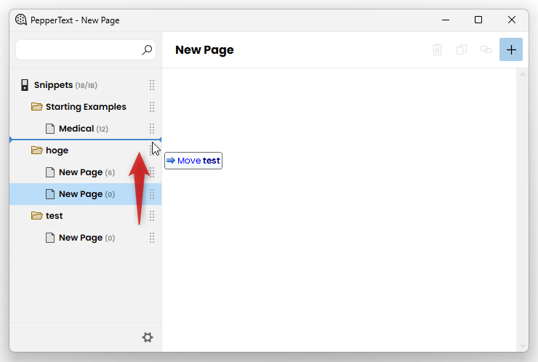Screen dimensions: 538x362
Task: Click drag handle beside Snippets
Action: [x=152, y=85]
